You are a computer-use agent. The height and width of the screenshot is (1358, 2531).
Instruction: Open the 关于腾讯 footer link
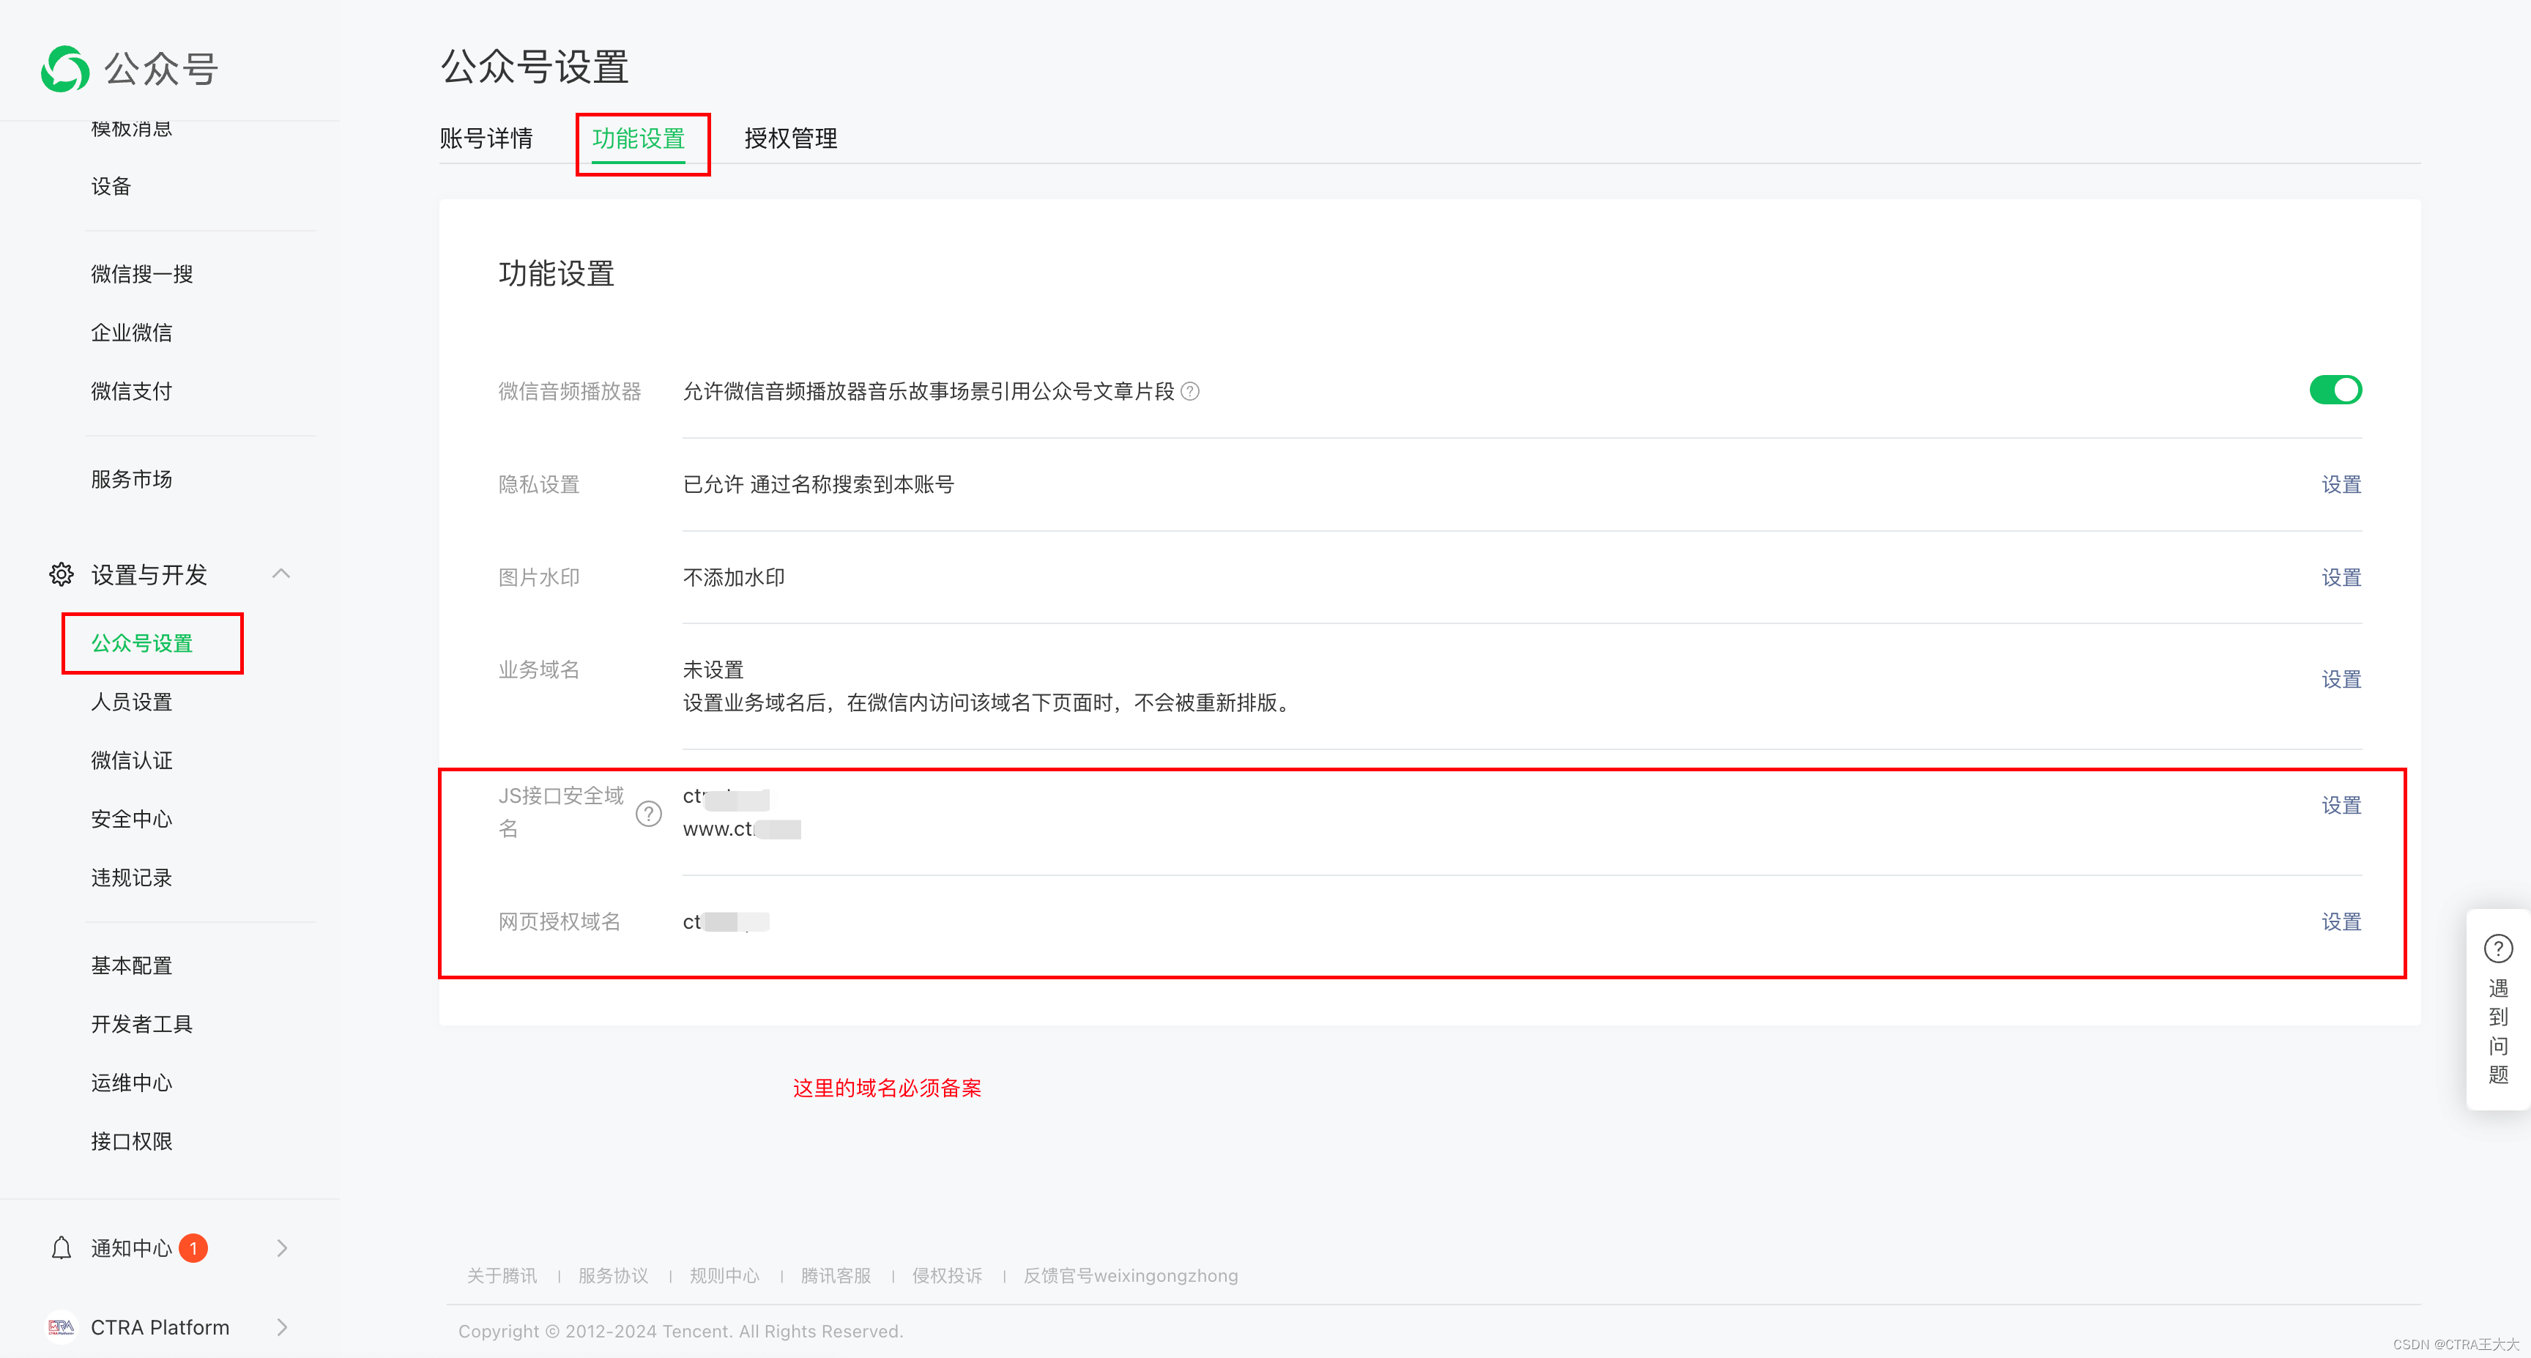502,1275
